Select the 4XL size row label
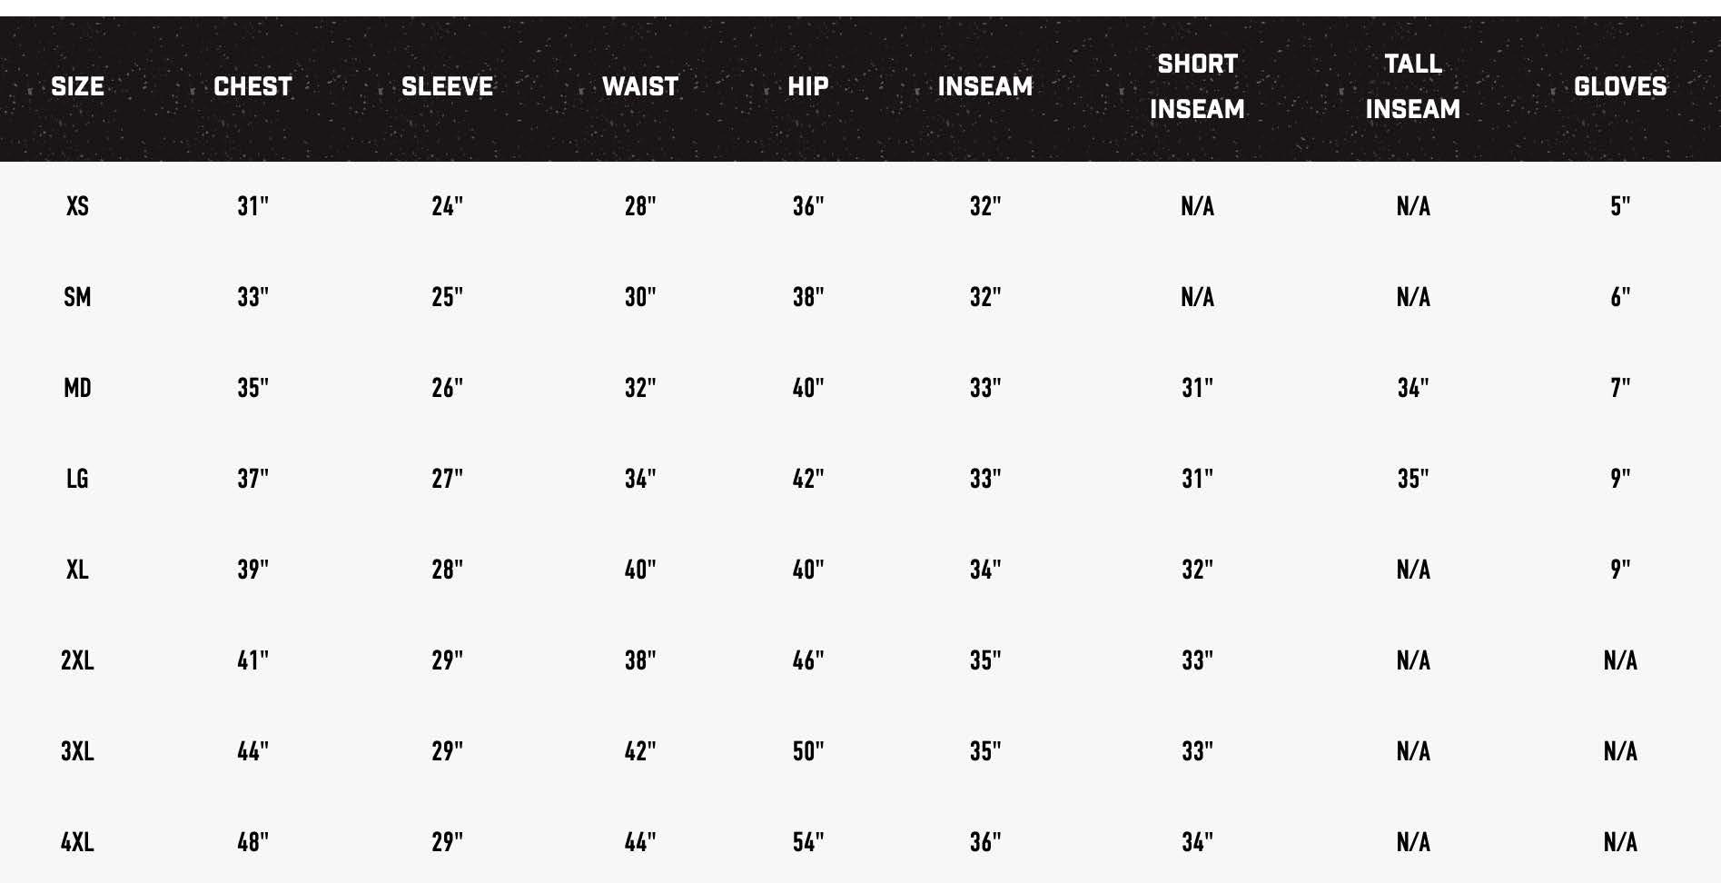The image size is (1721, 883). 77,842
